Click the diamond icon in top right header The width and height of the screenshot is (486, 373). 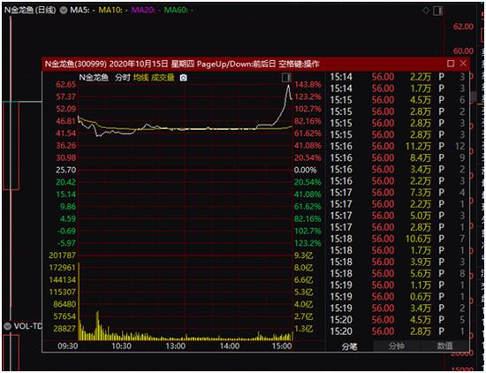pyautogui.click(x=426, y=11)
